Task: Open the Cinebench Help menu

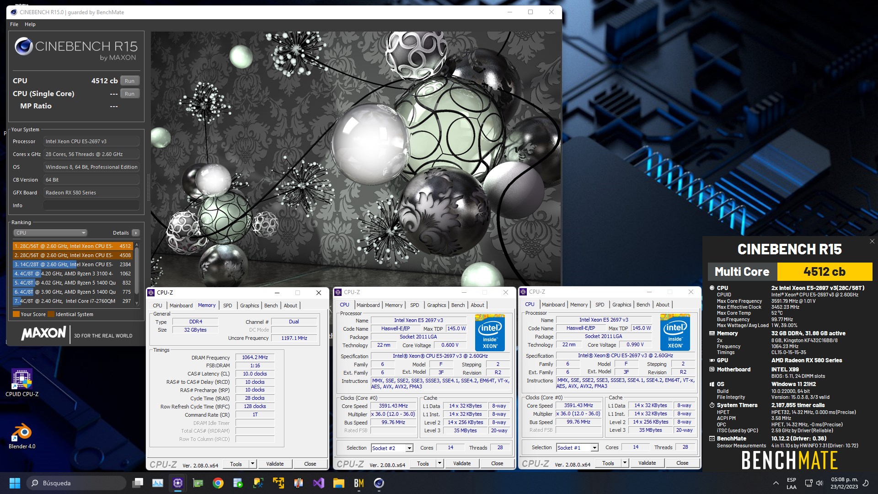Action: (x=30, y=24)
